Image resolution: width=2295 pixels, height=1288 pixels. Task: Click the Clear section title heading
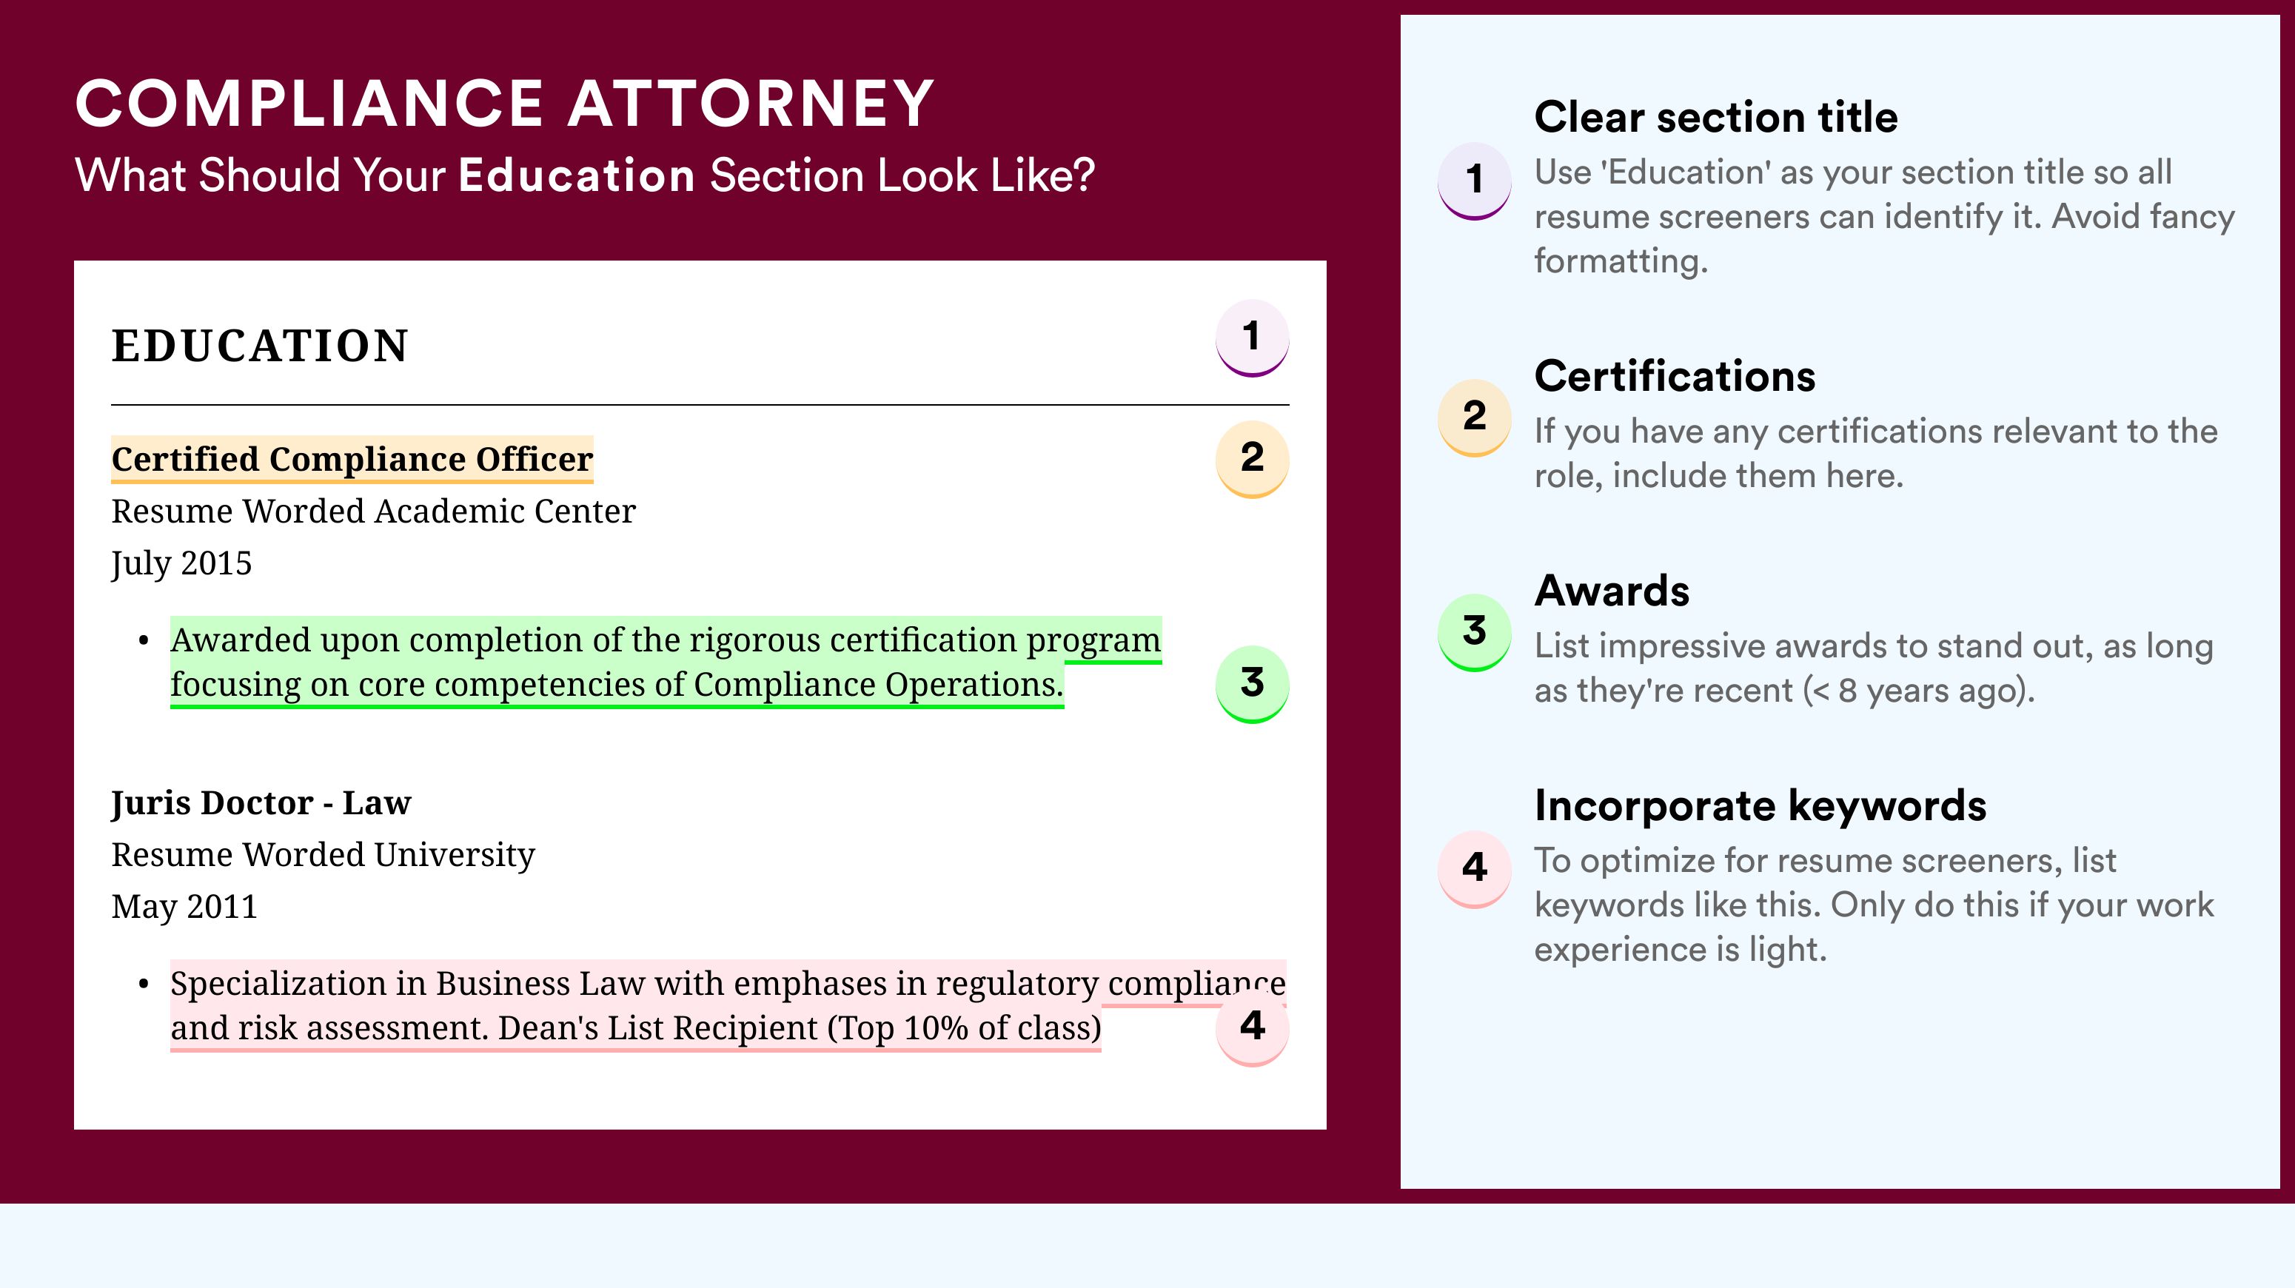click(x=1716, y=118)
